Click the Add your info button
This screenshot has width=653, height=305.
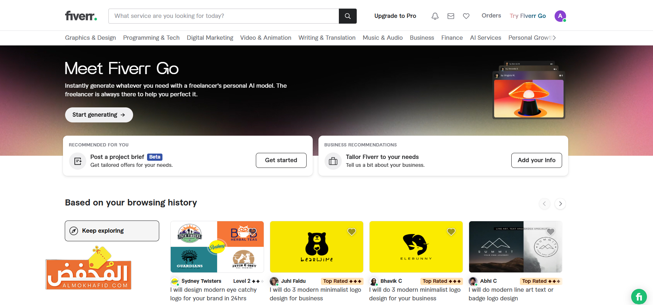point(537,160)
